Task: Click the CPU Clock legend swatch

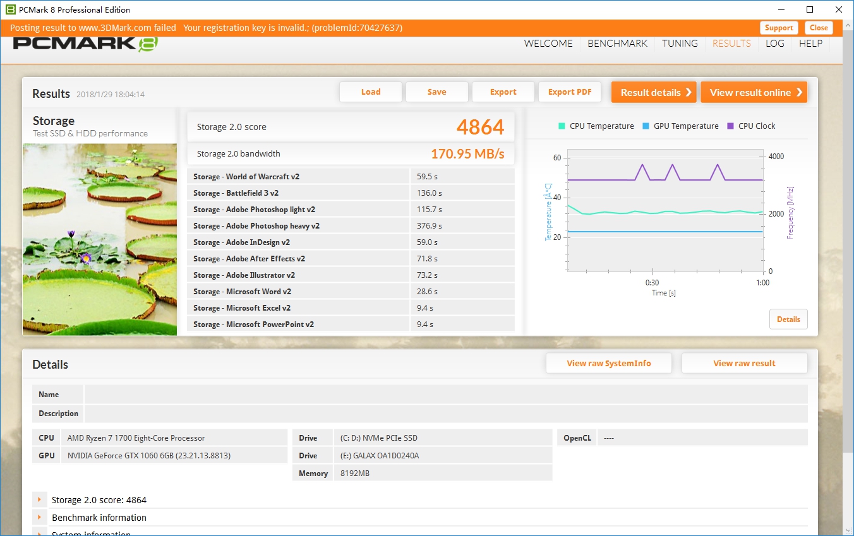Action: coord(731,126)
